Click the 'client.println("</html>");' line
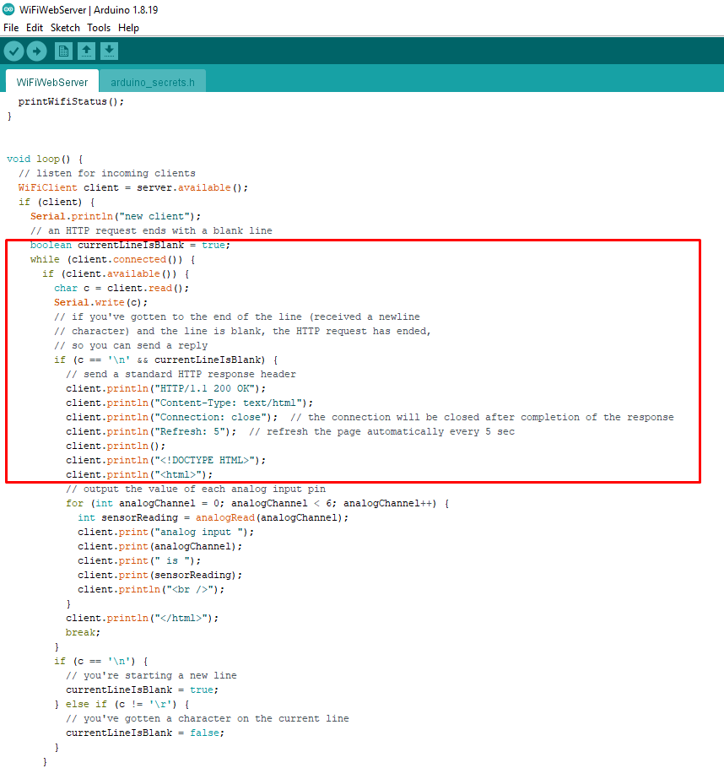The image size is (724, 768). (x=143, y=618)
